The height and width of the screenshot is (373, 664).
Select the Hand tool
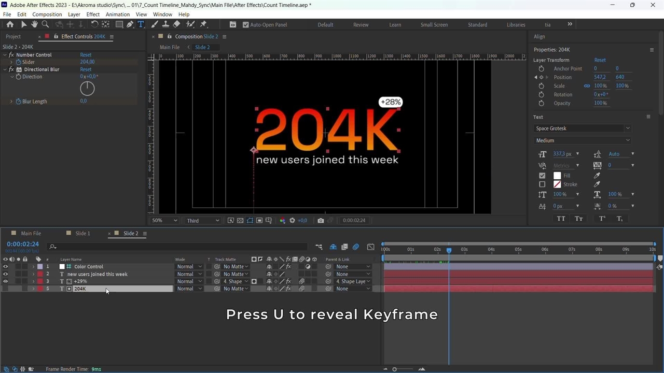(34, 24)
